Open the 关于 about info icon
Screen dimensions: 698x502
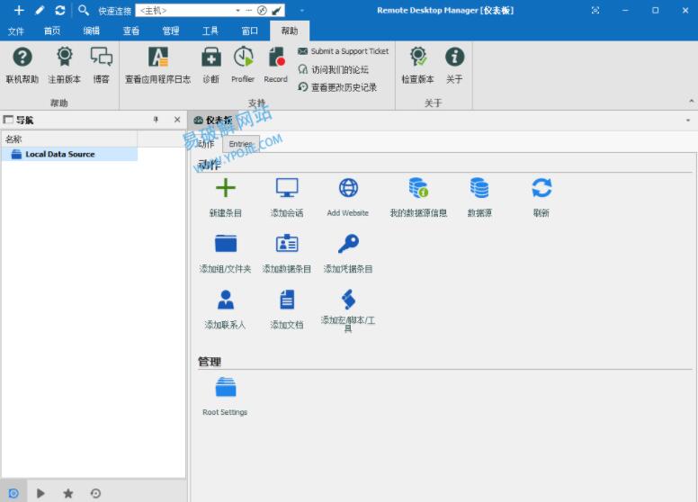(454, 66)
